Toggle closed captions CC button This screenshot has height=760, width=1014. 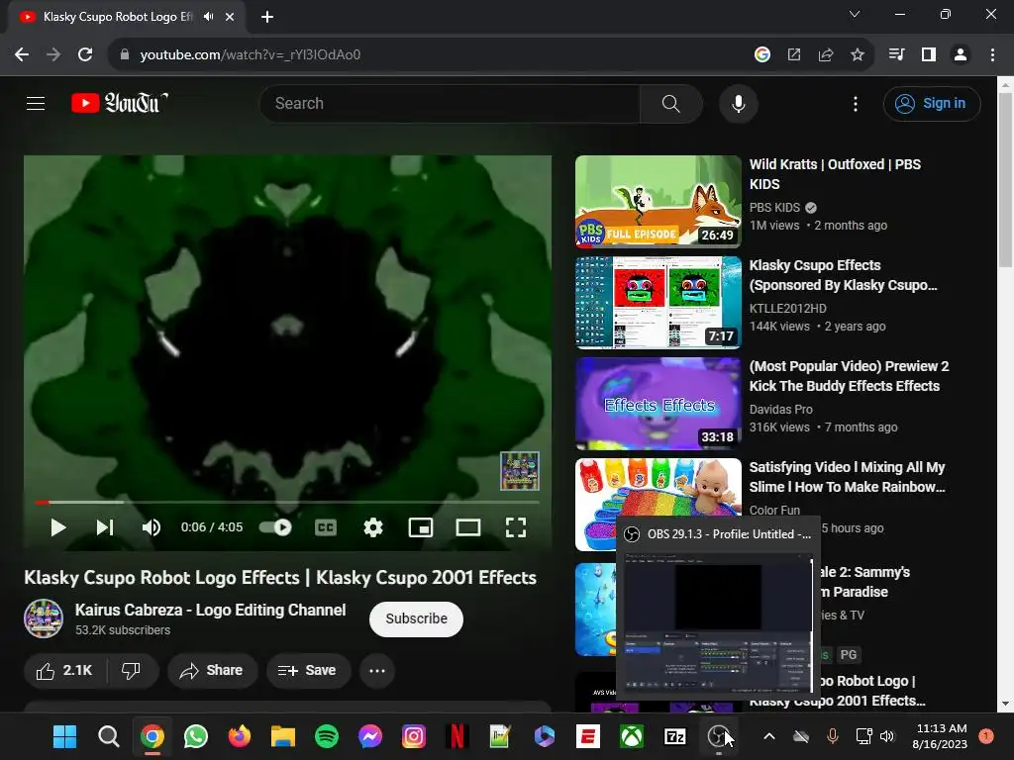pos(325,527)
